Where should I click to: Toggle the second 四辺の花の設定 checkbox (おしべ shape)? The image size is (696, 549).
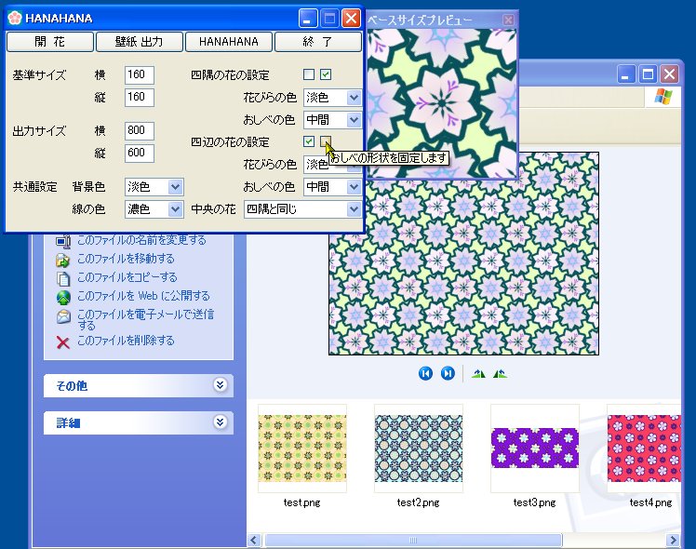pyautogui.click(x=326, y=141)
